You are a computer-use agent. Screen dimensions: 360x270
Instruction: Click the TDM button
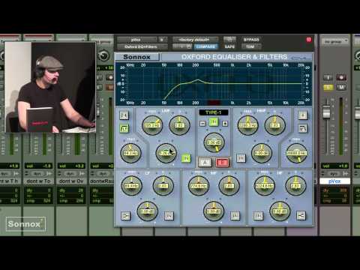(x=251, y=46)
